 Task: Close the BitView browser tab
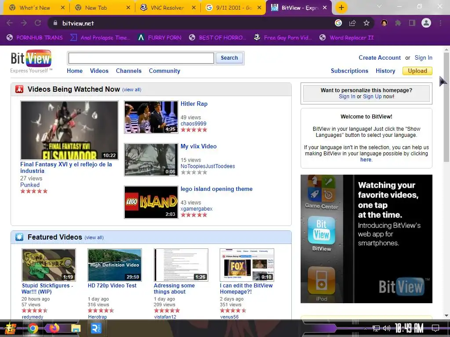(325, 8)
